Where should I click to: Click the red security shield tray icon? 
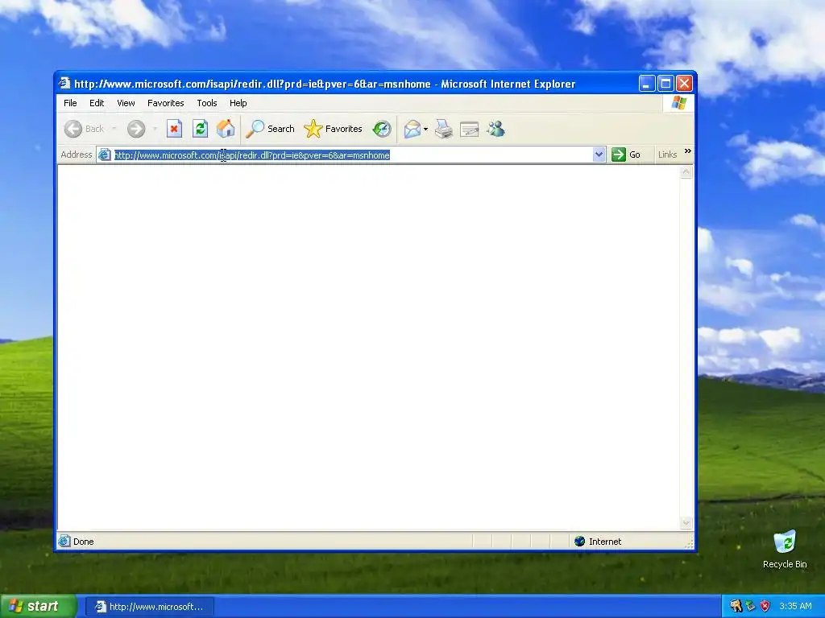point(765,606)
